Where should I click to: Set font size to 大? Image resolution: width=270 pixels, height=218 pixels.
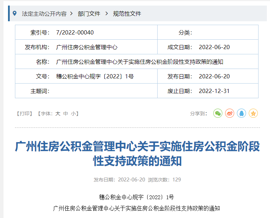point(58,114)
